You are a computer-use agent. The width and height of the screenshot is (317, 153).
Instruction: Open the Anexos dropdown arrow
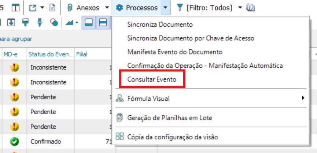pyautogui.click(x=107, y=8)
